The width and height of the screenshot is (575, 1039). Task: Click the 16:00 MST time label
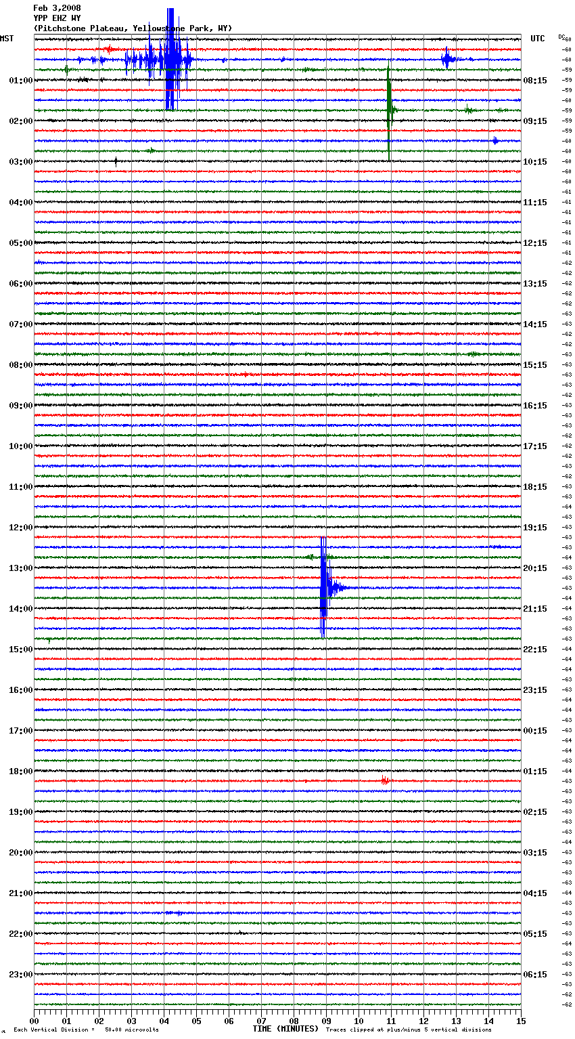coord(21,690)
